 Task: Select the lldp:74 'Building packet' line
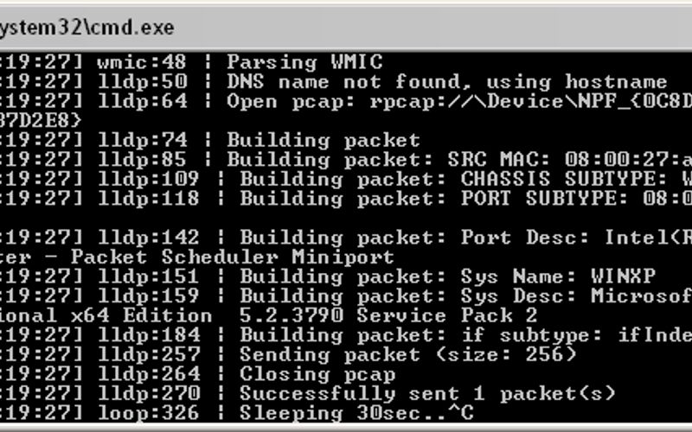324,140
